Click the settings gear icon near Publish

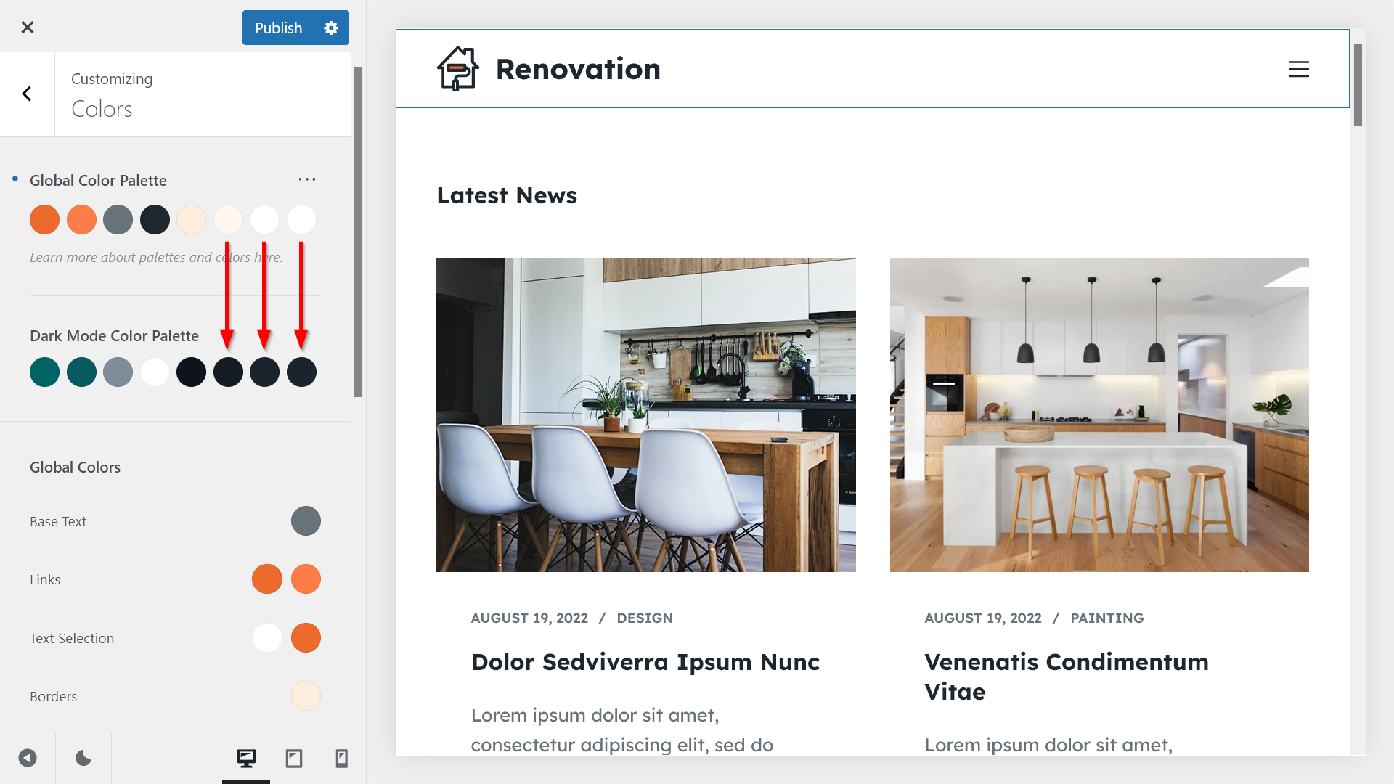pyautogui.click(x=331, y=28)
